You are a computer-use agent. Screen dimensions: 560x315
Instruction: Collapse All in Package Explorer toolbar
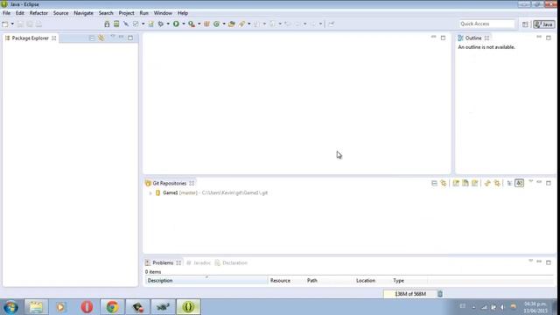91,38
